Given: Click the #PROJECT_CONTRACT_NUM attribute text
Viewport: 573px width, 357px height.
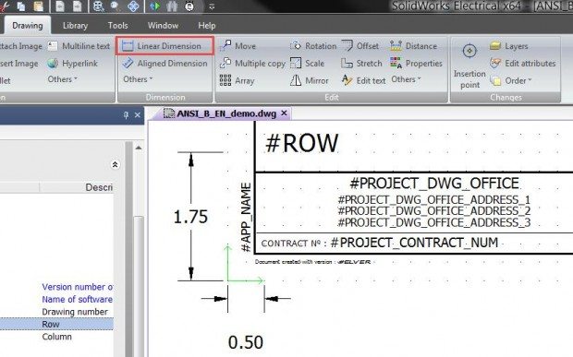Looking at the screenshot, I should (414, 243).
